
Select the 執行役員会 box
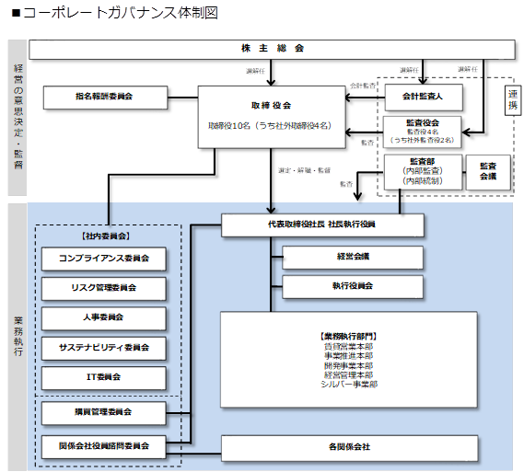tap(352, 286)
